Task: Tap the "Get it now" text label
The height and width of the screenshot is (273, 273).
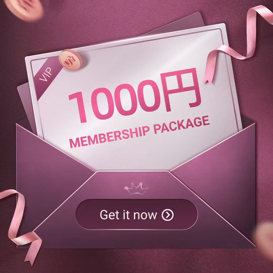Action: (x=128, y=215)
